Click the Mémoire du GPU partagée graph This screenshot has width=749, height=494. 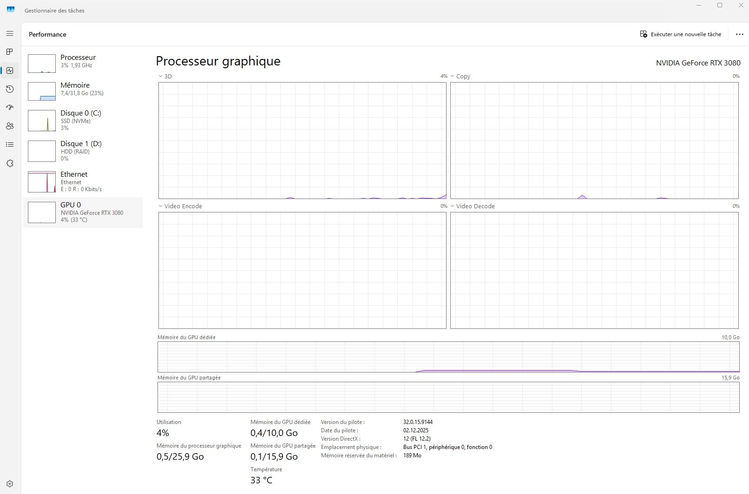(448, 397)
